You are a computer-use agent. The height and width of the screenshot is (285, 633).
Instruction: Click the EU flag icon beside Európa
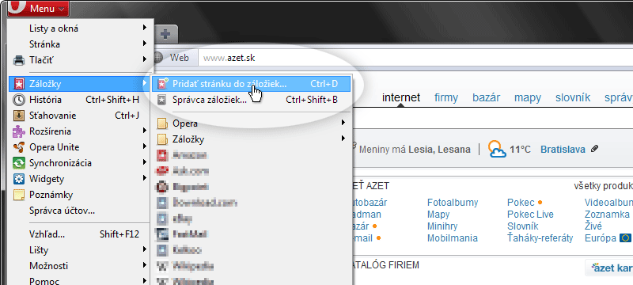click(x=625, y=238)
